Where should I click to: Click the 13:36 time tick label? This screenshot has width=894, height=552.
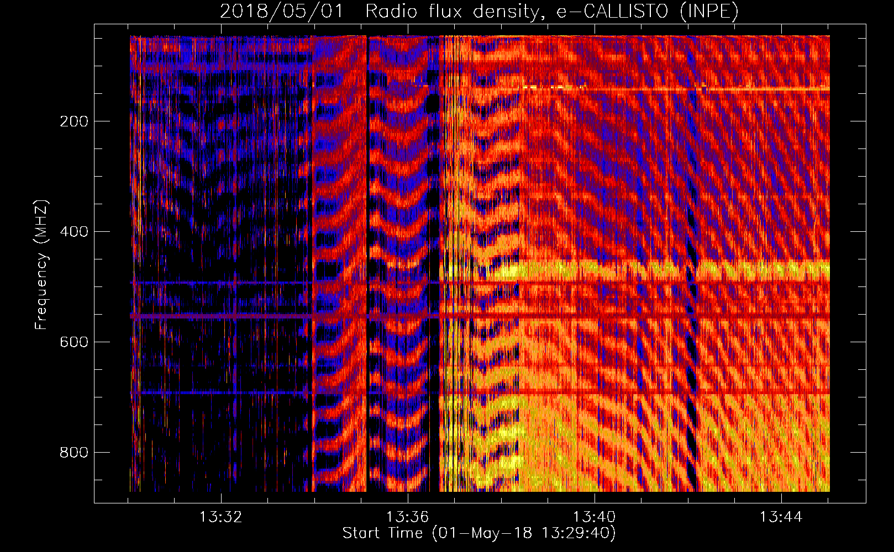408,517
